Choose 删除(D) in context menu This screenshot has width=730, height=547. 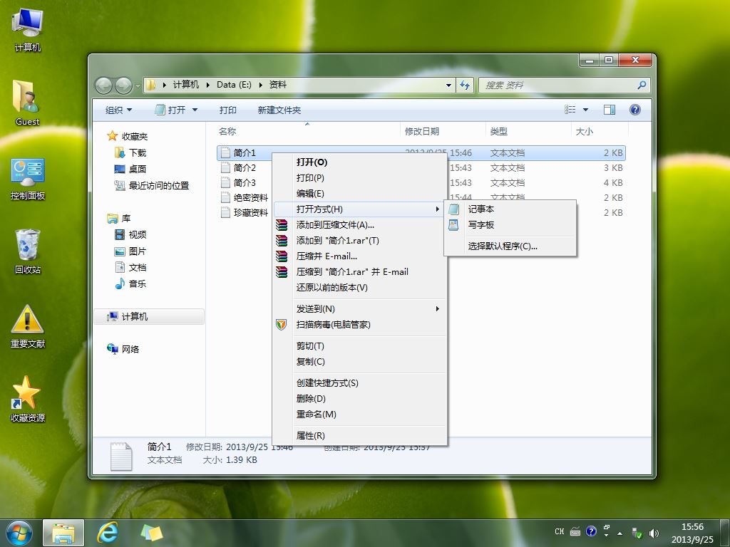pos(359,399)
